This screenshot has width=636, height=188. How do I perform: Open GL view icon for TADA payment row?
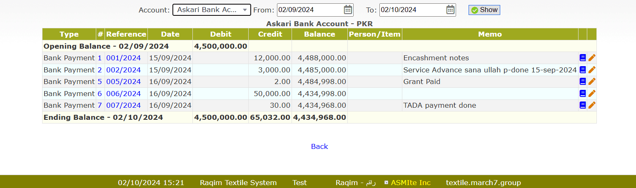pos(583,105)
